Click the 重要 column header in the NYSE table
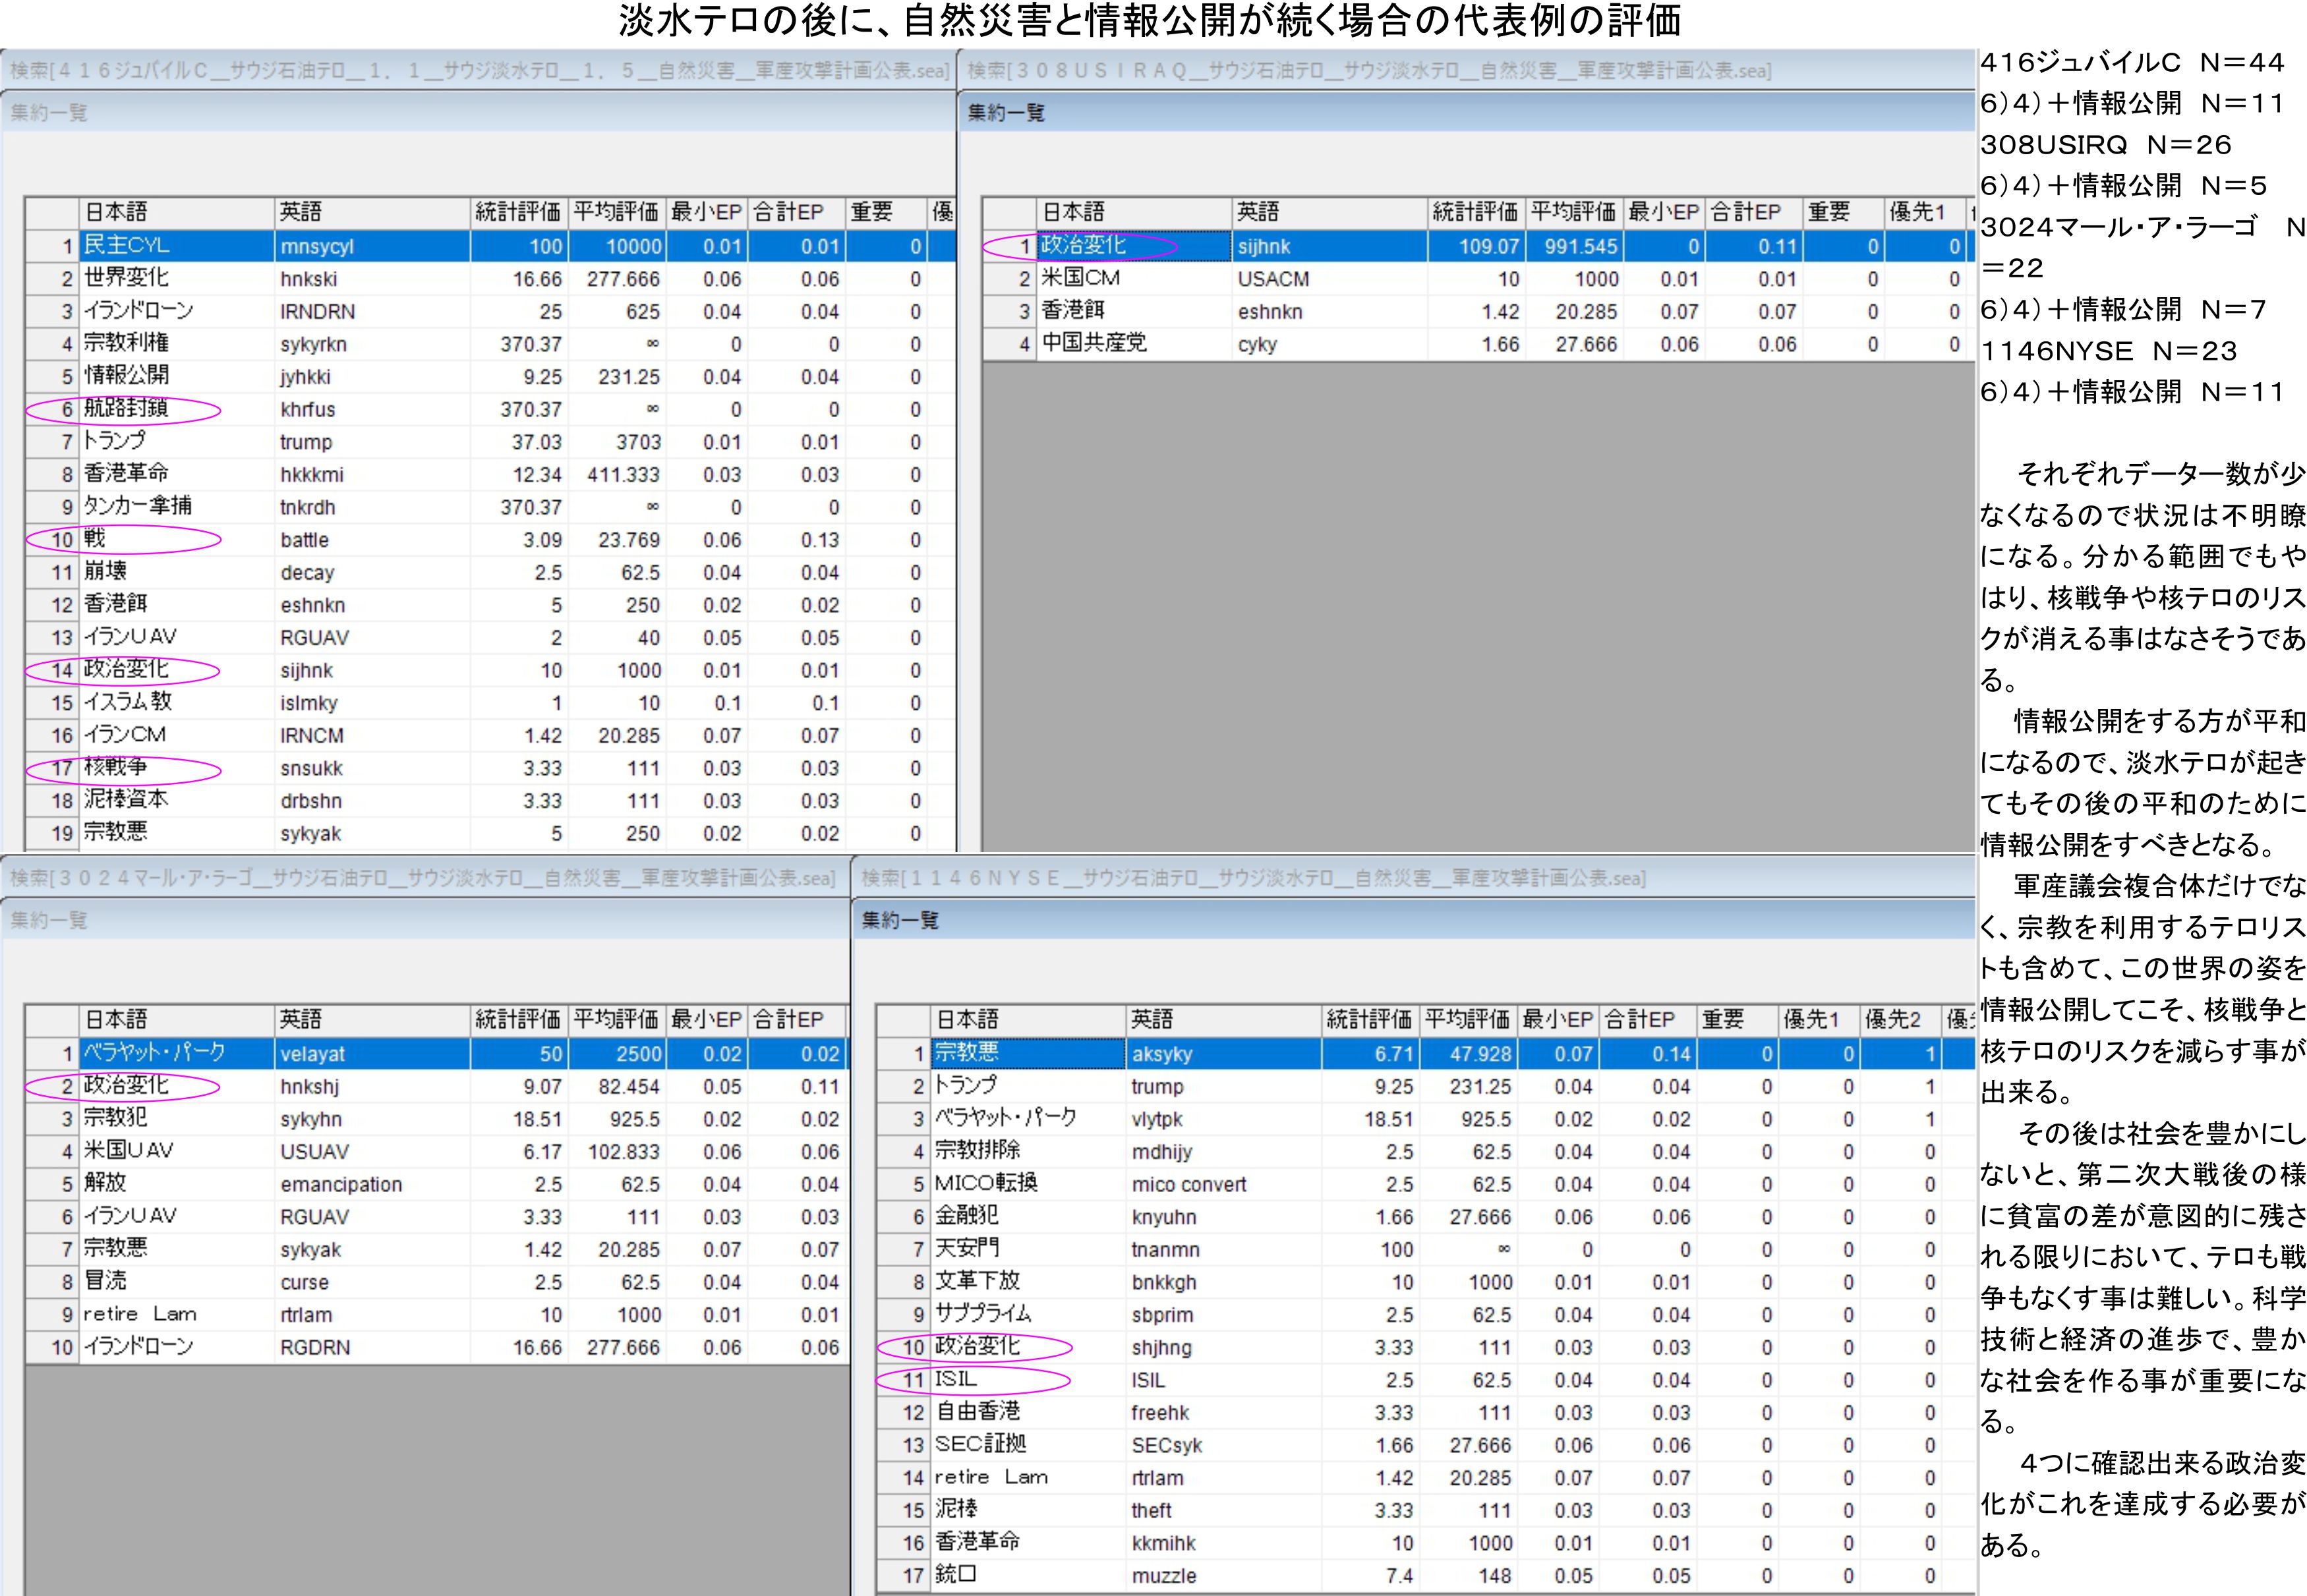This screenshot has width=2307, height=1596. [1723, 1020]
